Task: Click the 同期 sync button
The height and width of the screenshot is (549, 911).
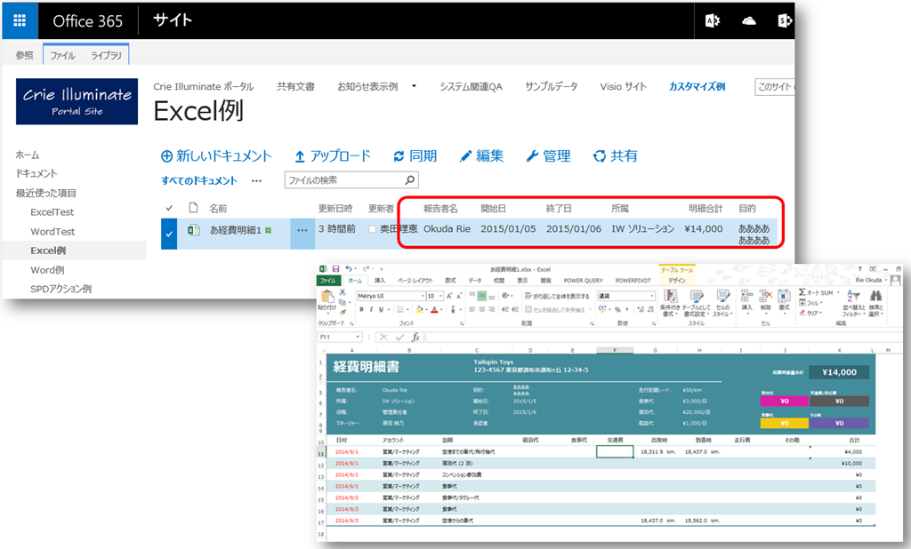Action: click(x=415, y=156)
